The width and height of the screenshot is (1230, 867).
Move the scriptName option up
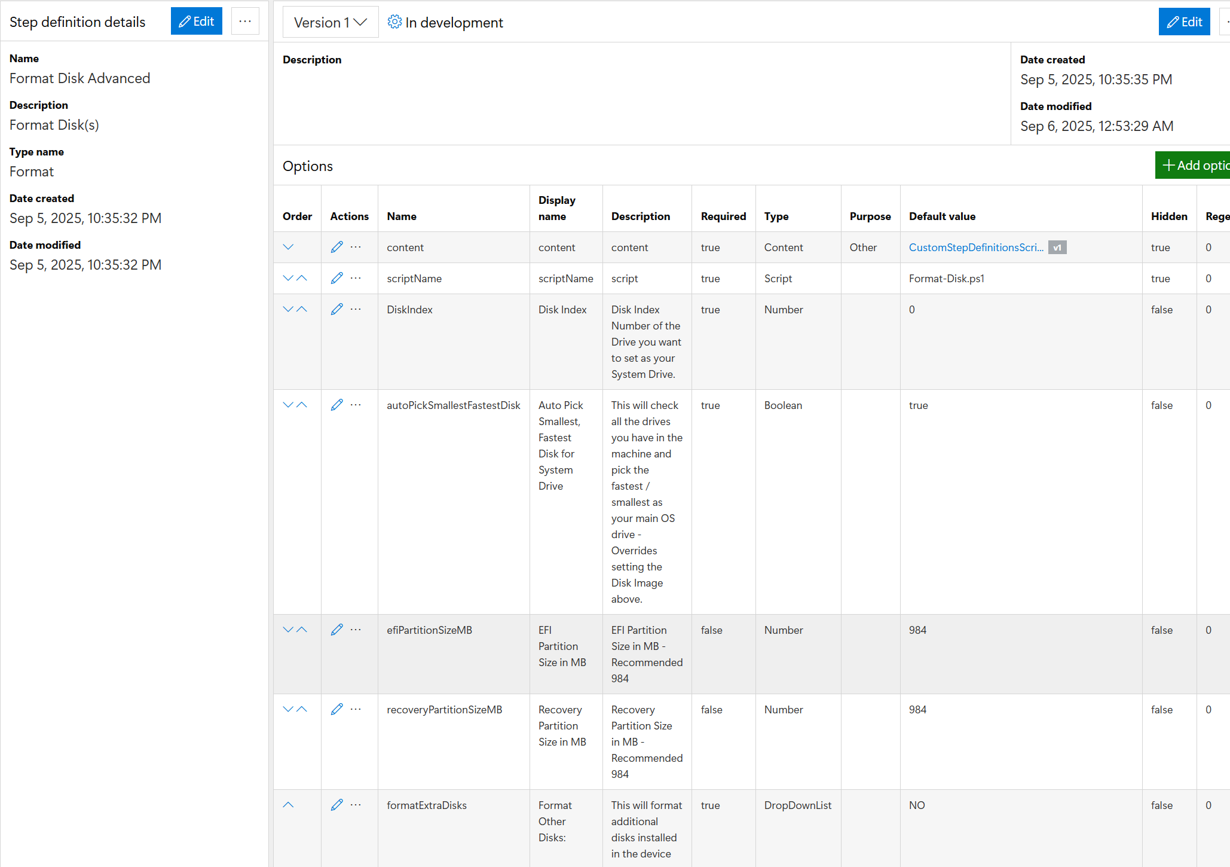(302, 278)
